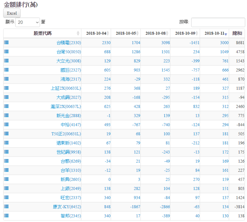The width and height of the screenshot is (247, 222).
Task: Click the list icon beside 台積電(2330)
Action: 6,42
